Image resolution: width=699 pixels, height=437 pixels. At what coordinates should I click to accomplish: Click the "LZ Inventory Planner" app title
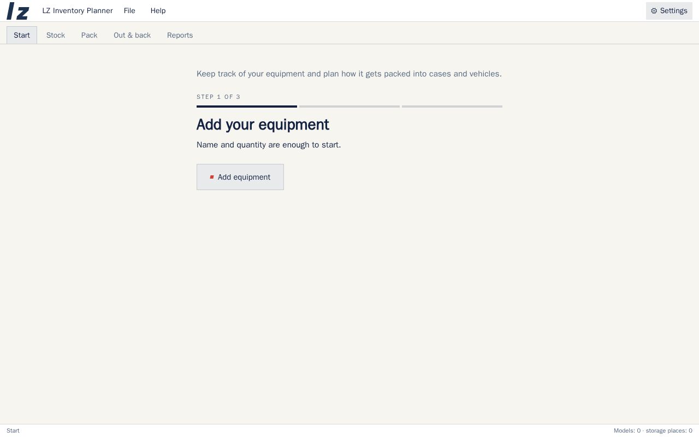pyautogui.click(x=78, y=11)
